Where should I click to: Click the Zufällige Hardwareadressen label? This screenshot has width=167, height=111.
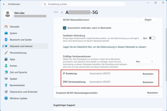[77, 56]
